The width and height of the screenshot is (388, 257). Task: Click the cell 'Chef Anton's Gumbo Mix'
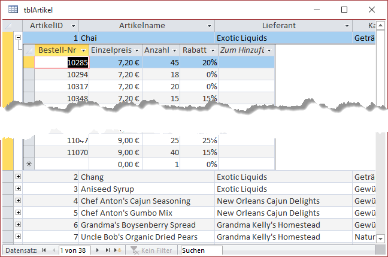tap(147, 213)
